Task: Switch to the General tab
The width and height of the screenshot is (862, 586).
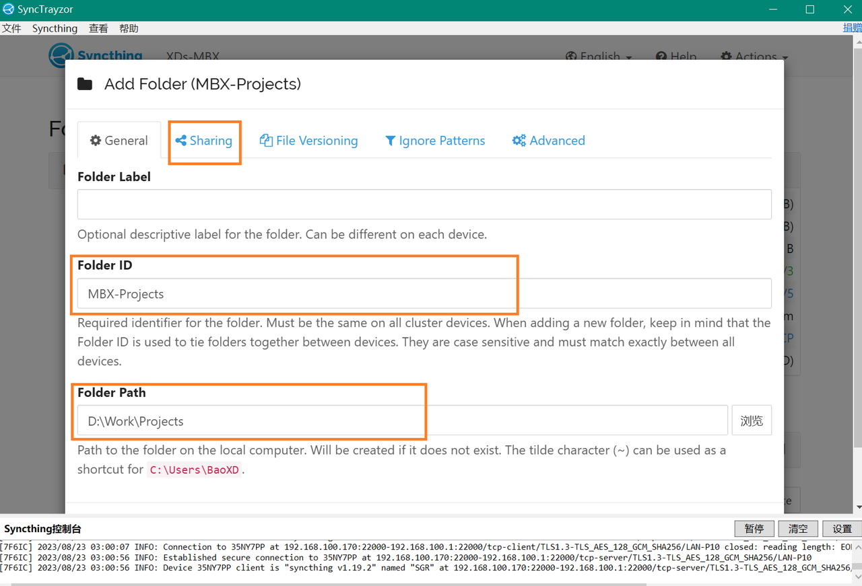Action: coord(119,141)
